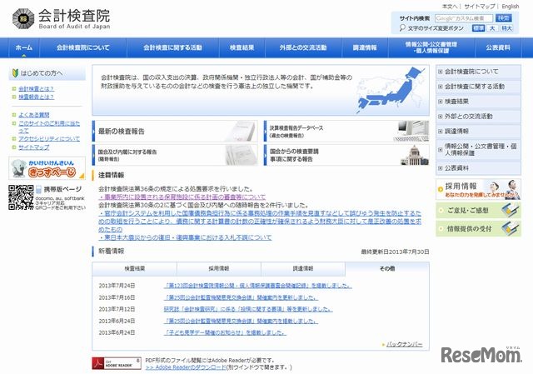Open the 情報提供の受付 banner
This screenshot has width=533, height=374.
[478, 229]
